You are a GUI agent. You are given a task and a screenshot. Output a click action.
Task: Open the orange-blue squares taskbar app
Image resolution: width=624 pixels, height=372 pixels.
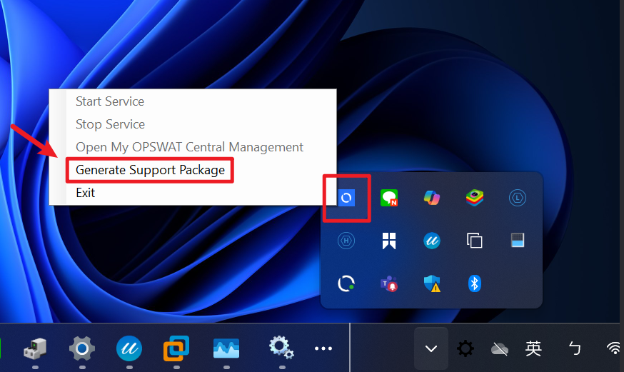176,348
